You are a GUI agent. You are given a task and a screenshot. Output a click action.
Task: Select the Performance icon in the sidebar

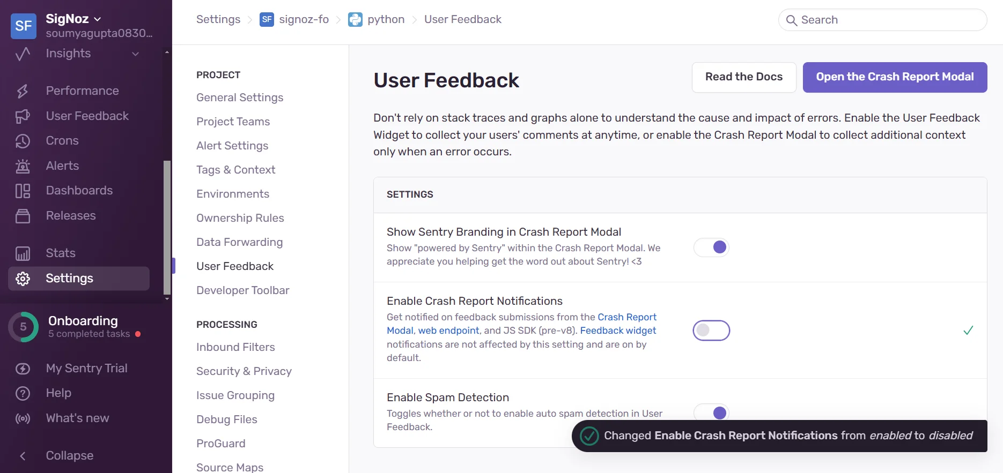coord(23,91)
